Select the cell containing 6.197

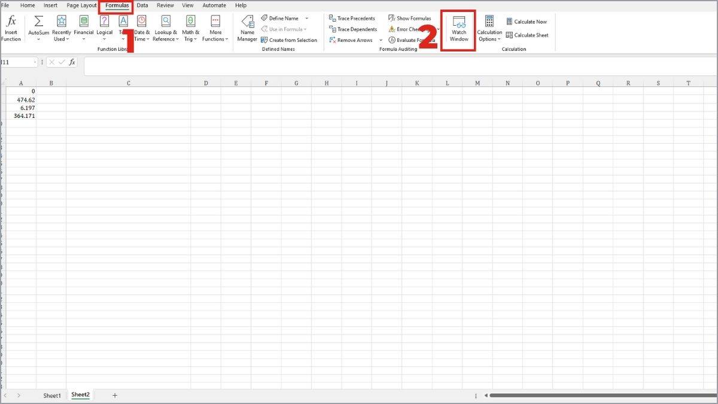point(21,108)
